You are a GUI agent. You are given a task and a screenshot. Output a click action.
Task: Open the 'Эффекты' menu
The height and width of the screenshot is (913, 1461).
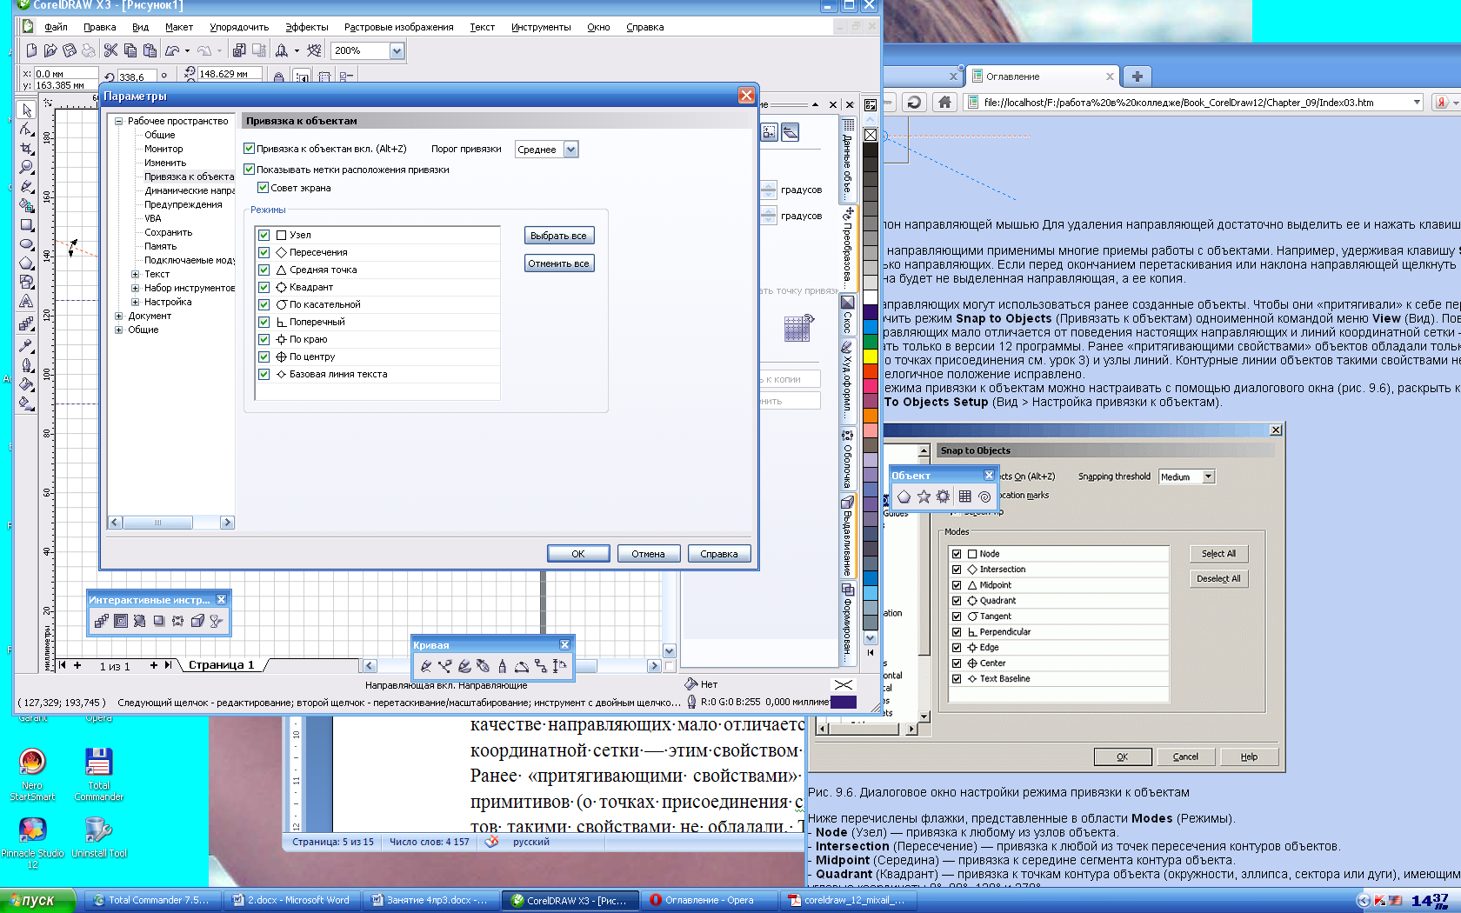pyautogui.click(x=307, y=27)
